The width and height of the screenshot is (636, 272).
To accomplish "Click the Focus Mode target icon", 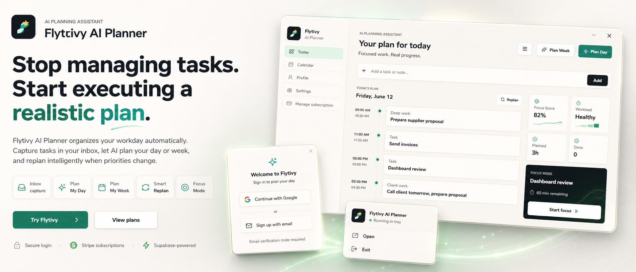I will click(x=185, y=188).
